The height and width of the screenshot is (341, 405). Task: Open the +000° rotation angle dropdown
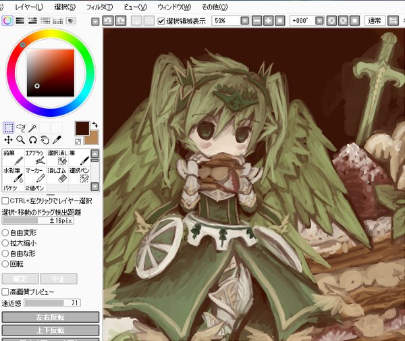click(319, 21)
